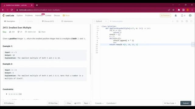The height and width of the screenshot is (109, 195).
Task: Open the Problems list button at bottom
Action: tap(9, 103)
